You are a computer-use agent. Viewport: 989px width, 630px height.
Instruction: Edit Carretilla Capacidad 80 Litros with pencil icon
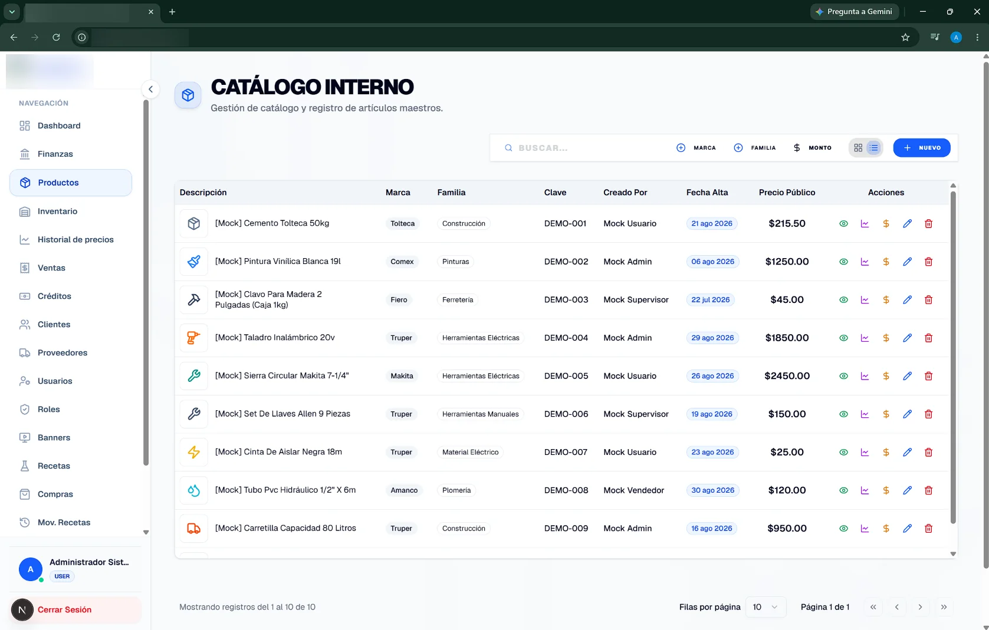pos(907,529)
